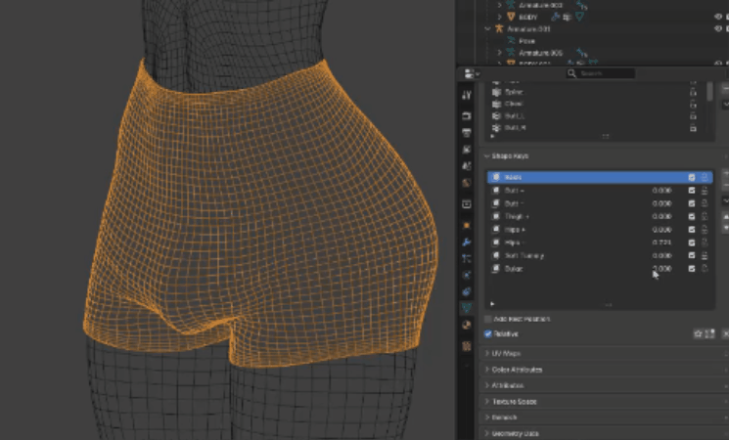Toggle shape key pin star button
Screen dimensions: 729x440
pyautogui.click(x=698, y=333)
